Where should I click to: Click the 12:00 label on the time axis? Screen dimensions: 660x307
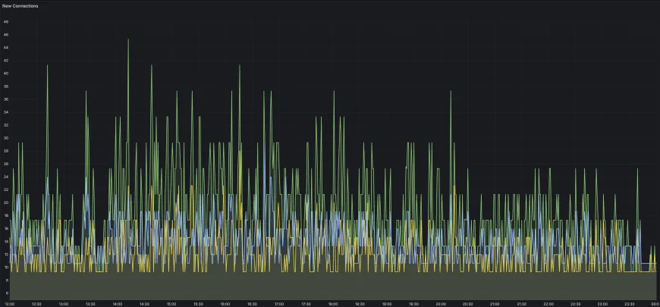coord(9,304)
